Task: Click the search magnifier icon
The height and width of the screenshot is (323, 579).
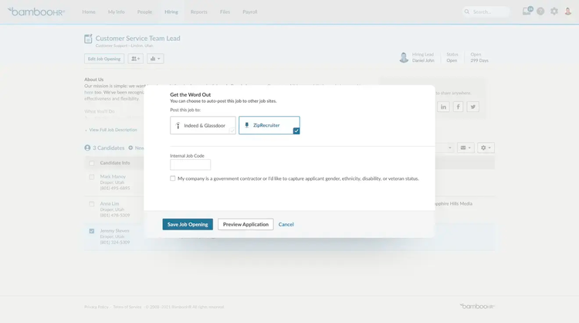Action: tap(467, 12)
